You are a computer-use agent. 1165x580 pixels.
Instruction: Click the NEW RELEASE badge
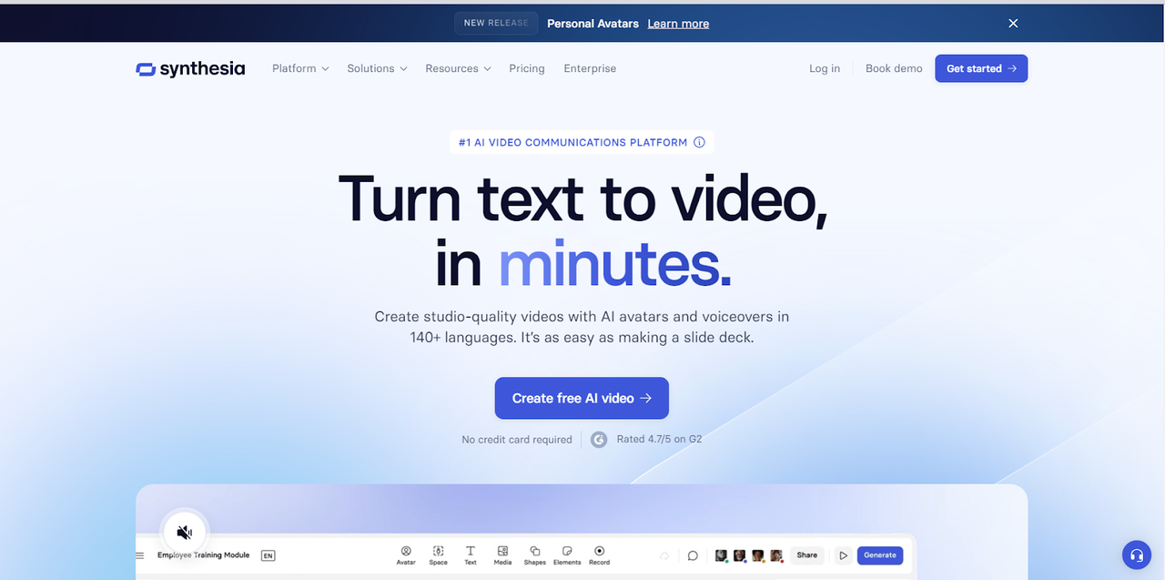point(496,24)
